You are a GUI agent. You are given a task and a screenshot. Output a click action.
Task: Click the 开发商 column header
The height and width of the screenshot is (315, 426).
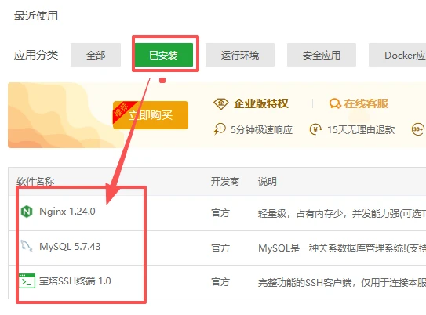225,182
